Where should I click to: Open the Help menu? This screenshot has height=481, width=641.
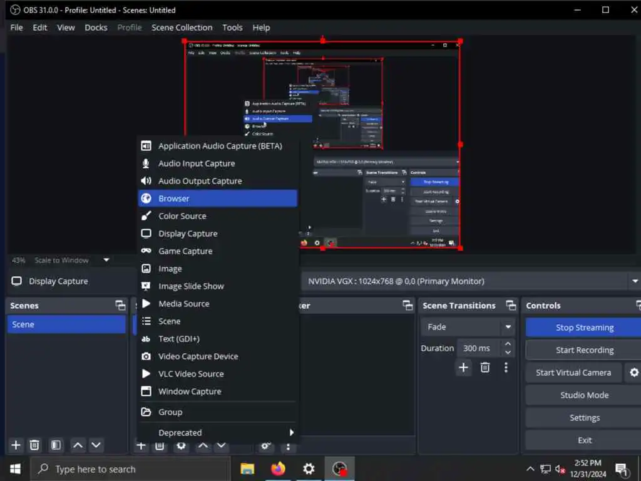[261, 28]
